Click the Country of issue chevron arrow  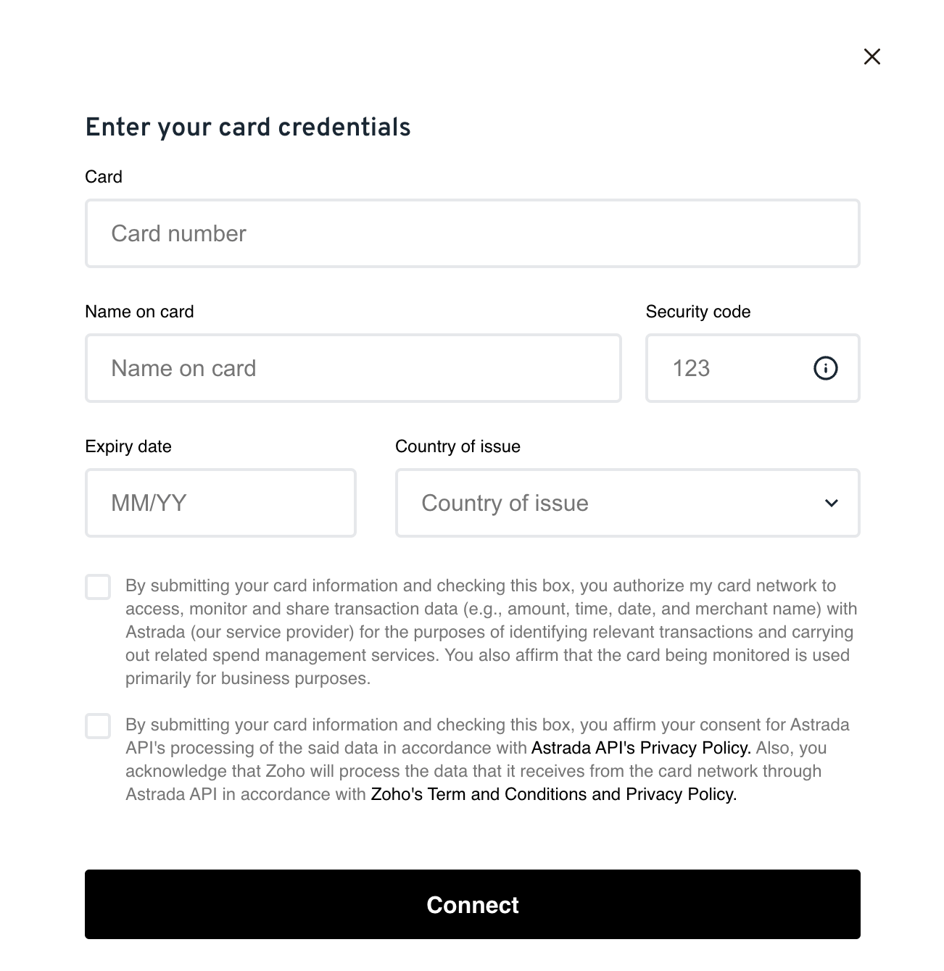(x=831, y=503)
